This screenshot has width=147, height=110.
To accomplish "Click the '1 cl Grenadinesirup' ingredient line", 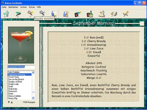I will (94, 45).
